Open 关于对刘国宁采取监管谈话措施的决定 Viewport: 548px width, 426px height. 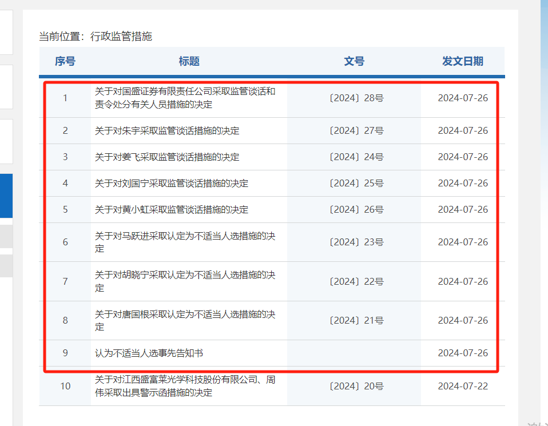[172, 183]
